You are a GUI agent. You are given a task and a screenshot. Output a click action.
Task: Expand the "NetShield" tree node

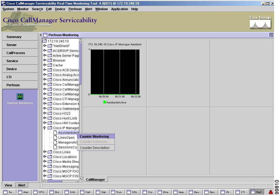click(45, 46)
